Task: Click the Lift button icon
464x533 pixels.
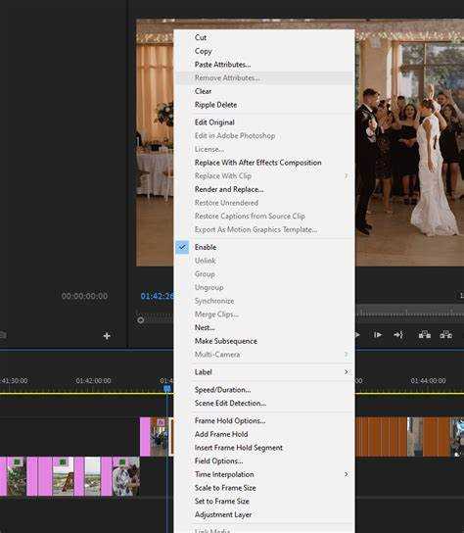Action: [425, 335]
